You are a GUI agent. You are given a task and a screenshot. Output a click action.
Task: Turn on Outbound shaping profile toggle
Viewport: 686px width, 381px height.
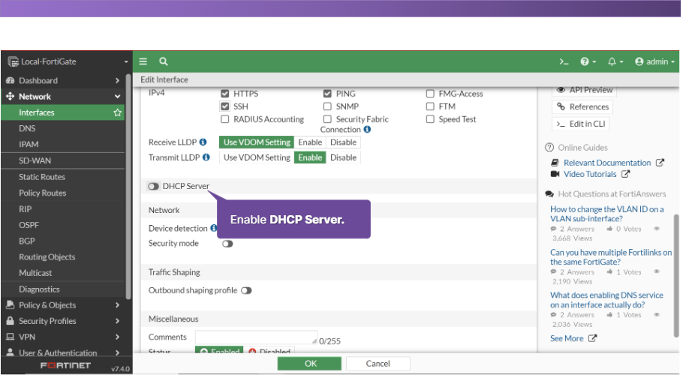click(246, 291)
